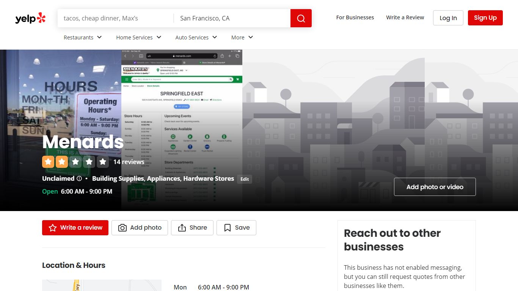The image size is (518, 291).
Task: Click the Unclaimed label
Action: 58,178
